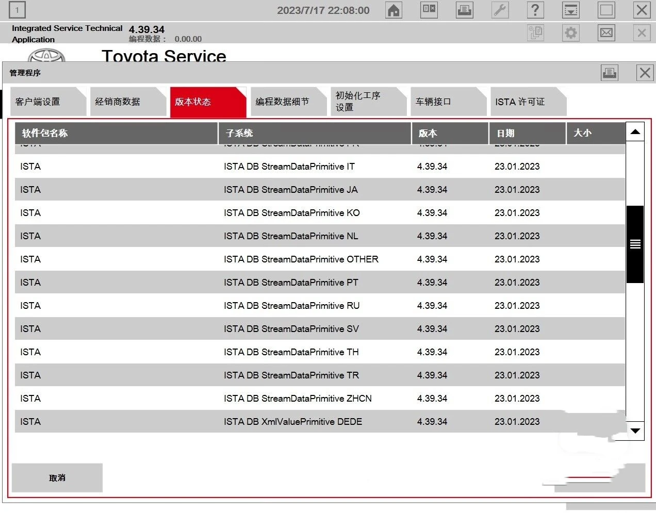
Task: Select 'ISTA DB StreamDataPrimitive ZHCN' row text
Action: [x=298, y=399]
